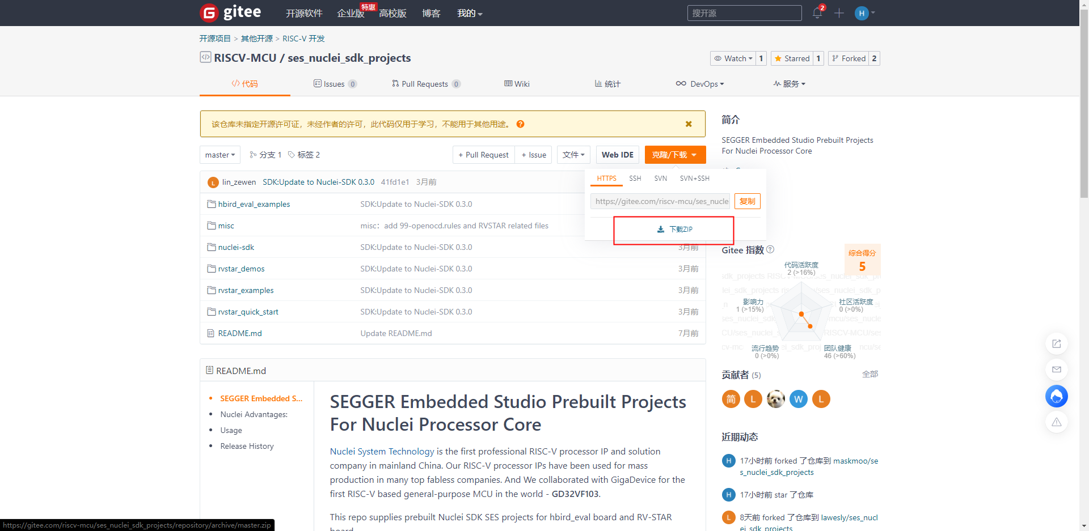1089x531 pixels.
Task: Click the mail floating icon on right
Action: click(x=1056, y=369)
